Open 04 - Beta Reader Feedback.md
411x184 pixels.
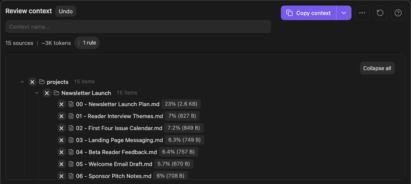tap(116, 152)
